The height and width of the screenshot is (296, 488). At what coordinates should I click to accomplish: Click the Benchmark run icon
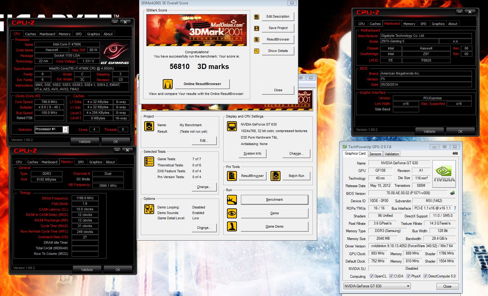tap(232, 200)
